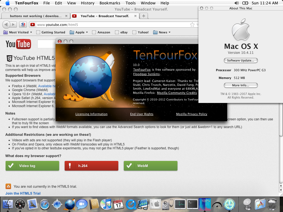Open the Bookmarks menu
Viewport: 283px width, 212px height.
(x=110, y=3)
